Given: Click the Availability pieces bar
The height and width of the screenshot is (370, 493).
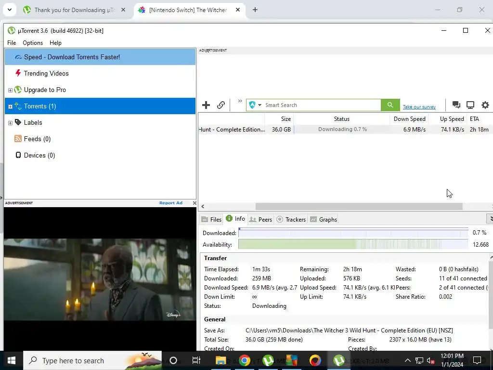Looking at the screenshot, I should 353,244.
